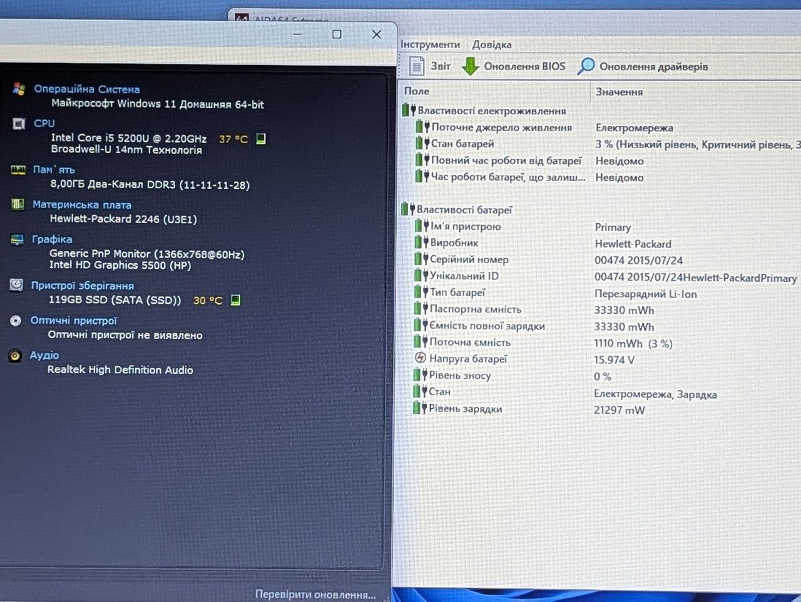Click the RAM module icon beside Пам'ять
Image resolution: width=801 pixels, height=602 pixels.
coord(18,169)
